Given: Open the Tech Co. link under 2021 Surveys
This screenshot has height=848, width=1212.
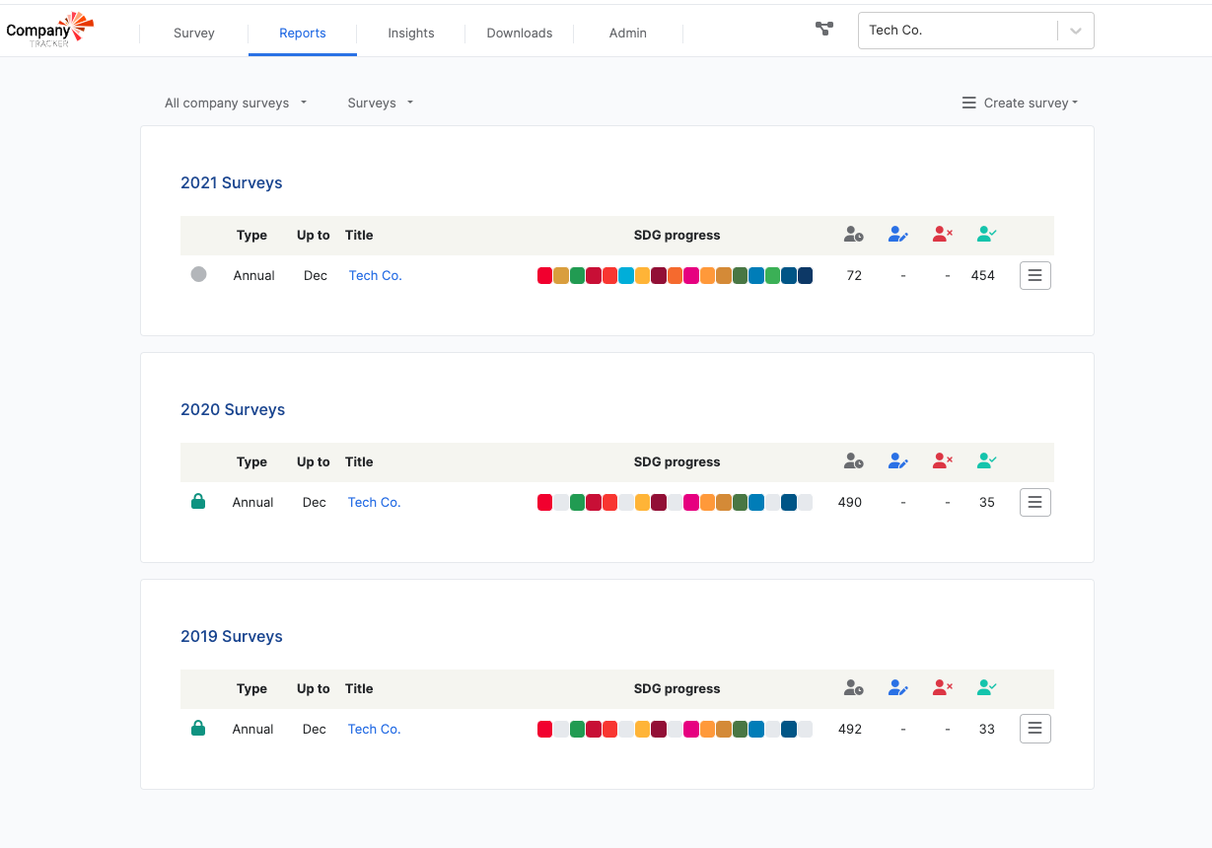Looking at the screenshot, I should click(376, 276).
